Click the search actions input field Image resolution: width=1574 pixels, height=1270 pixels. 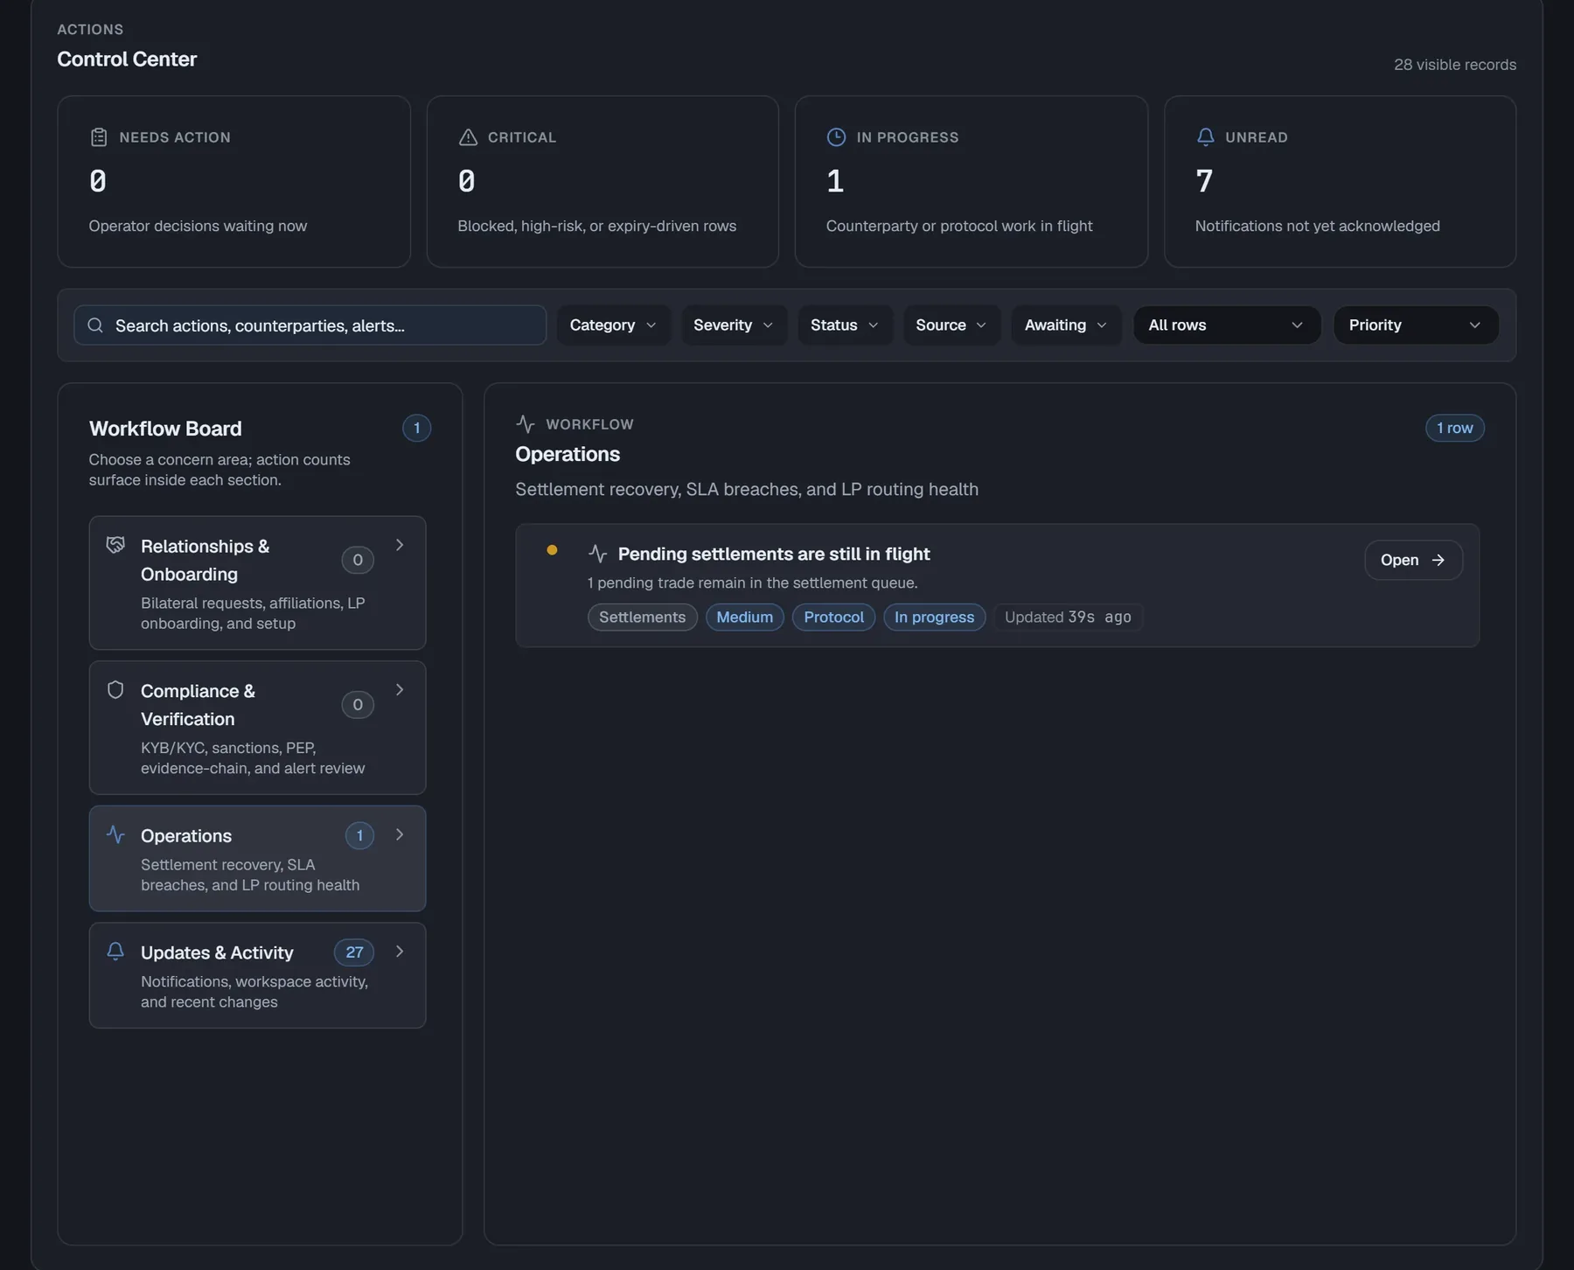pyautogui.click(x=310, y=325)
